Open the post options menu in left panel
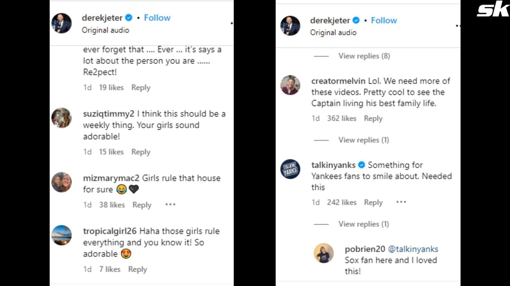The image size is (510, 286). [231, 24]
